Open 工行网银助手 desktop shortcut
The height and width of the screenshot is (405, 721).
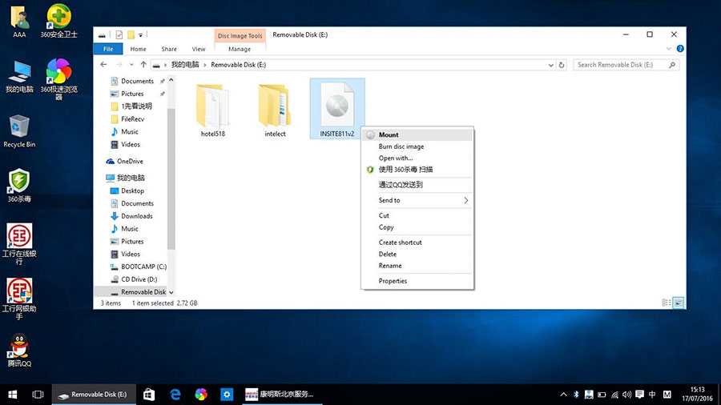19,299
